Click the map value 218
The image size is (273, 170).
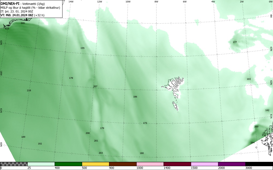click(x=29, y=90)
